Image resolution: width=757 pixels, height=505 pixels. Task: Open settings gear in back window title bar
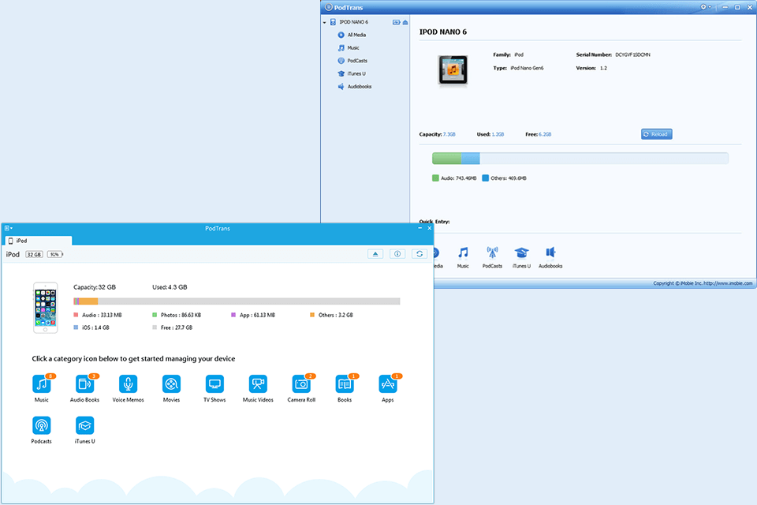pos(703,7)
